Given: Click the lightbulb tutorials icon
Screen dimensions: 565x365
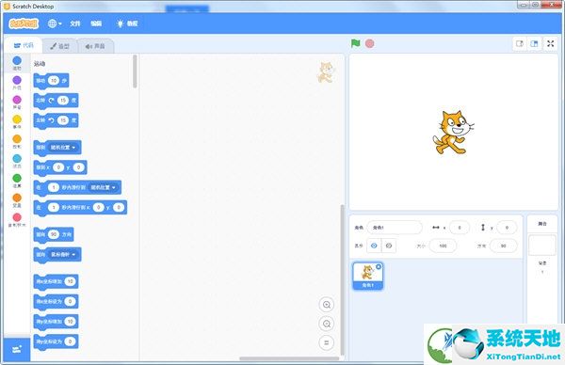Looking at the screenshot, I should 120,24.
